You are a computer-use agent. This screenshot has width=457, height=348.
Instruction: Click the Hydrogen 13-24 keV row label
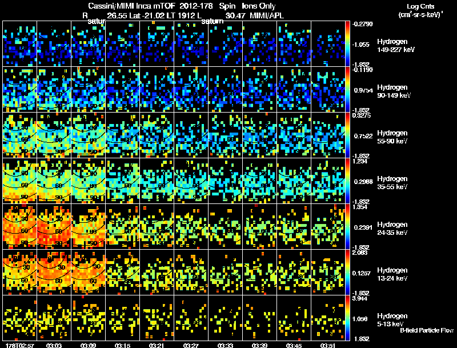click(x=392, y=274)
